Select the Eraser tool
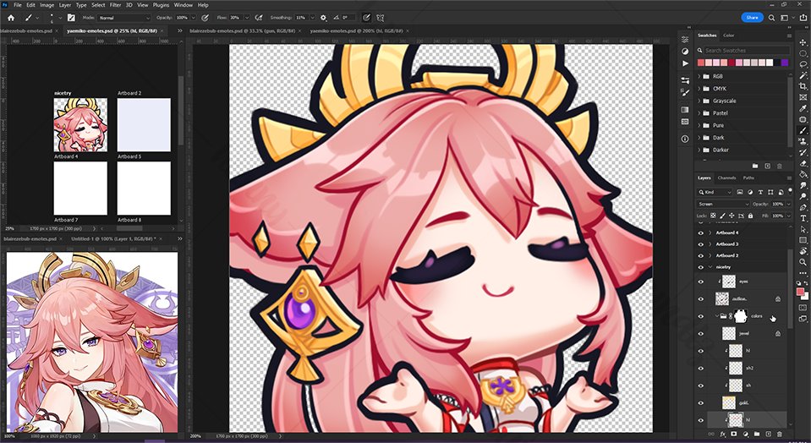 (x=803, y=163)
